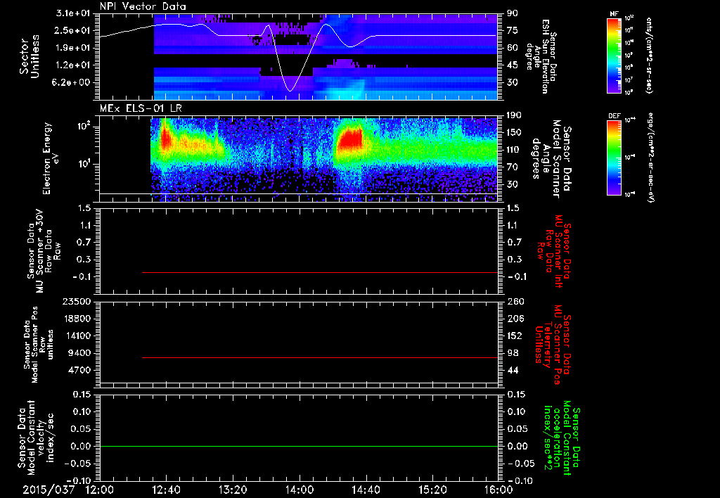Click the "18800" scanner position tick label
This screenshot has height=498, width=720.
tap(76, 319)
